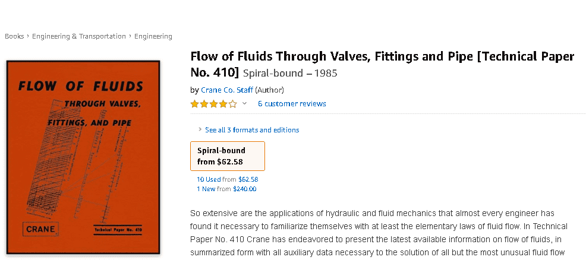Open the 1 New offer link
586x260 pixels.
[206, 189]
